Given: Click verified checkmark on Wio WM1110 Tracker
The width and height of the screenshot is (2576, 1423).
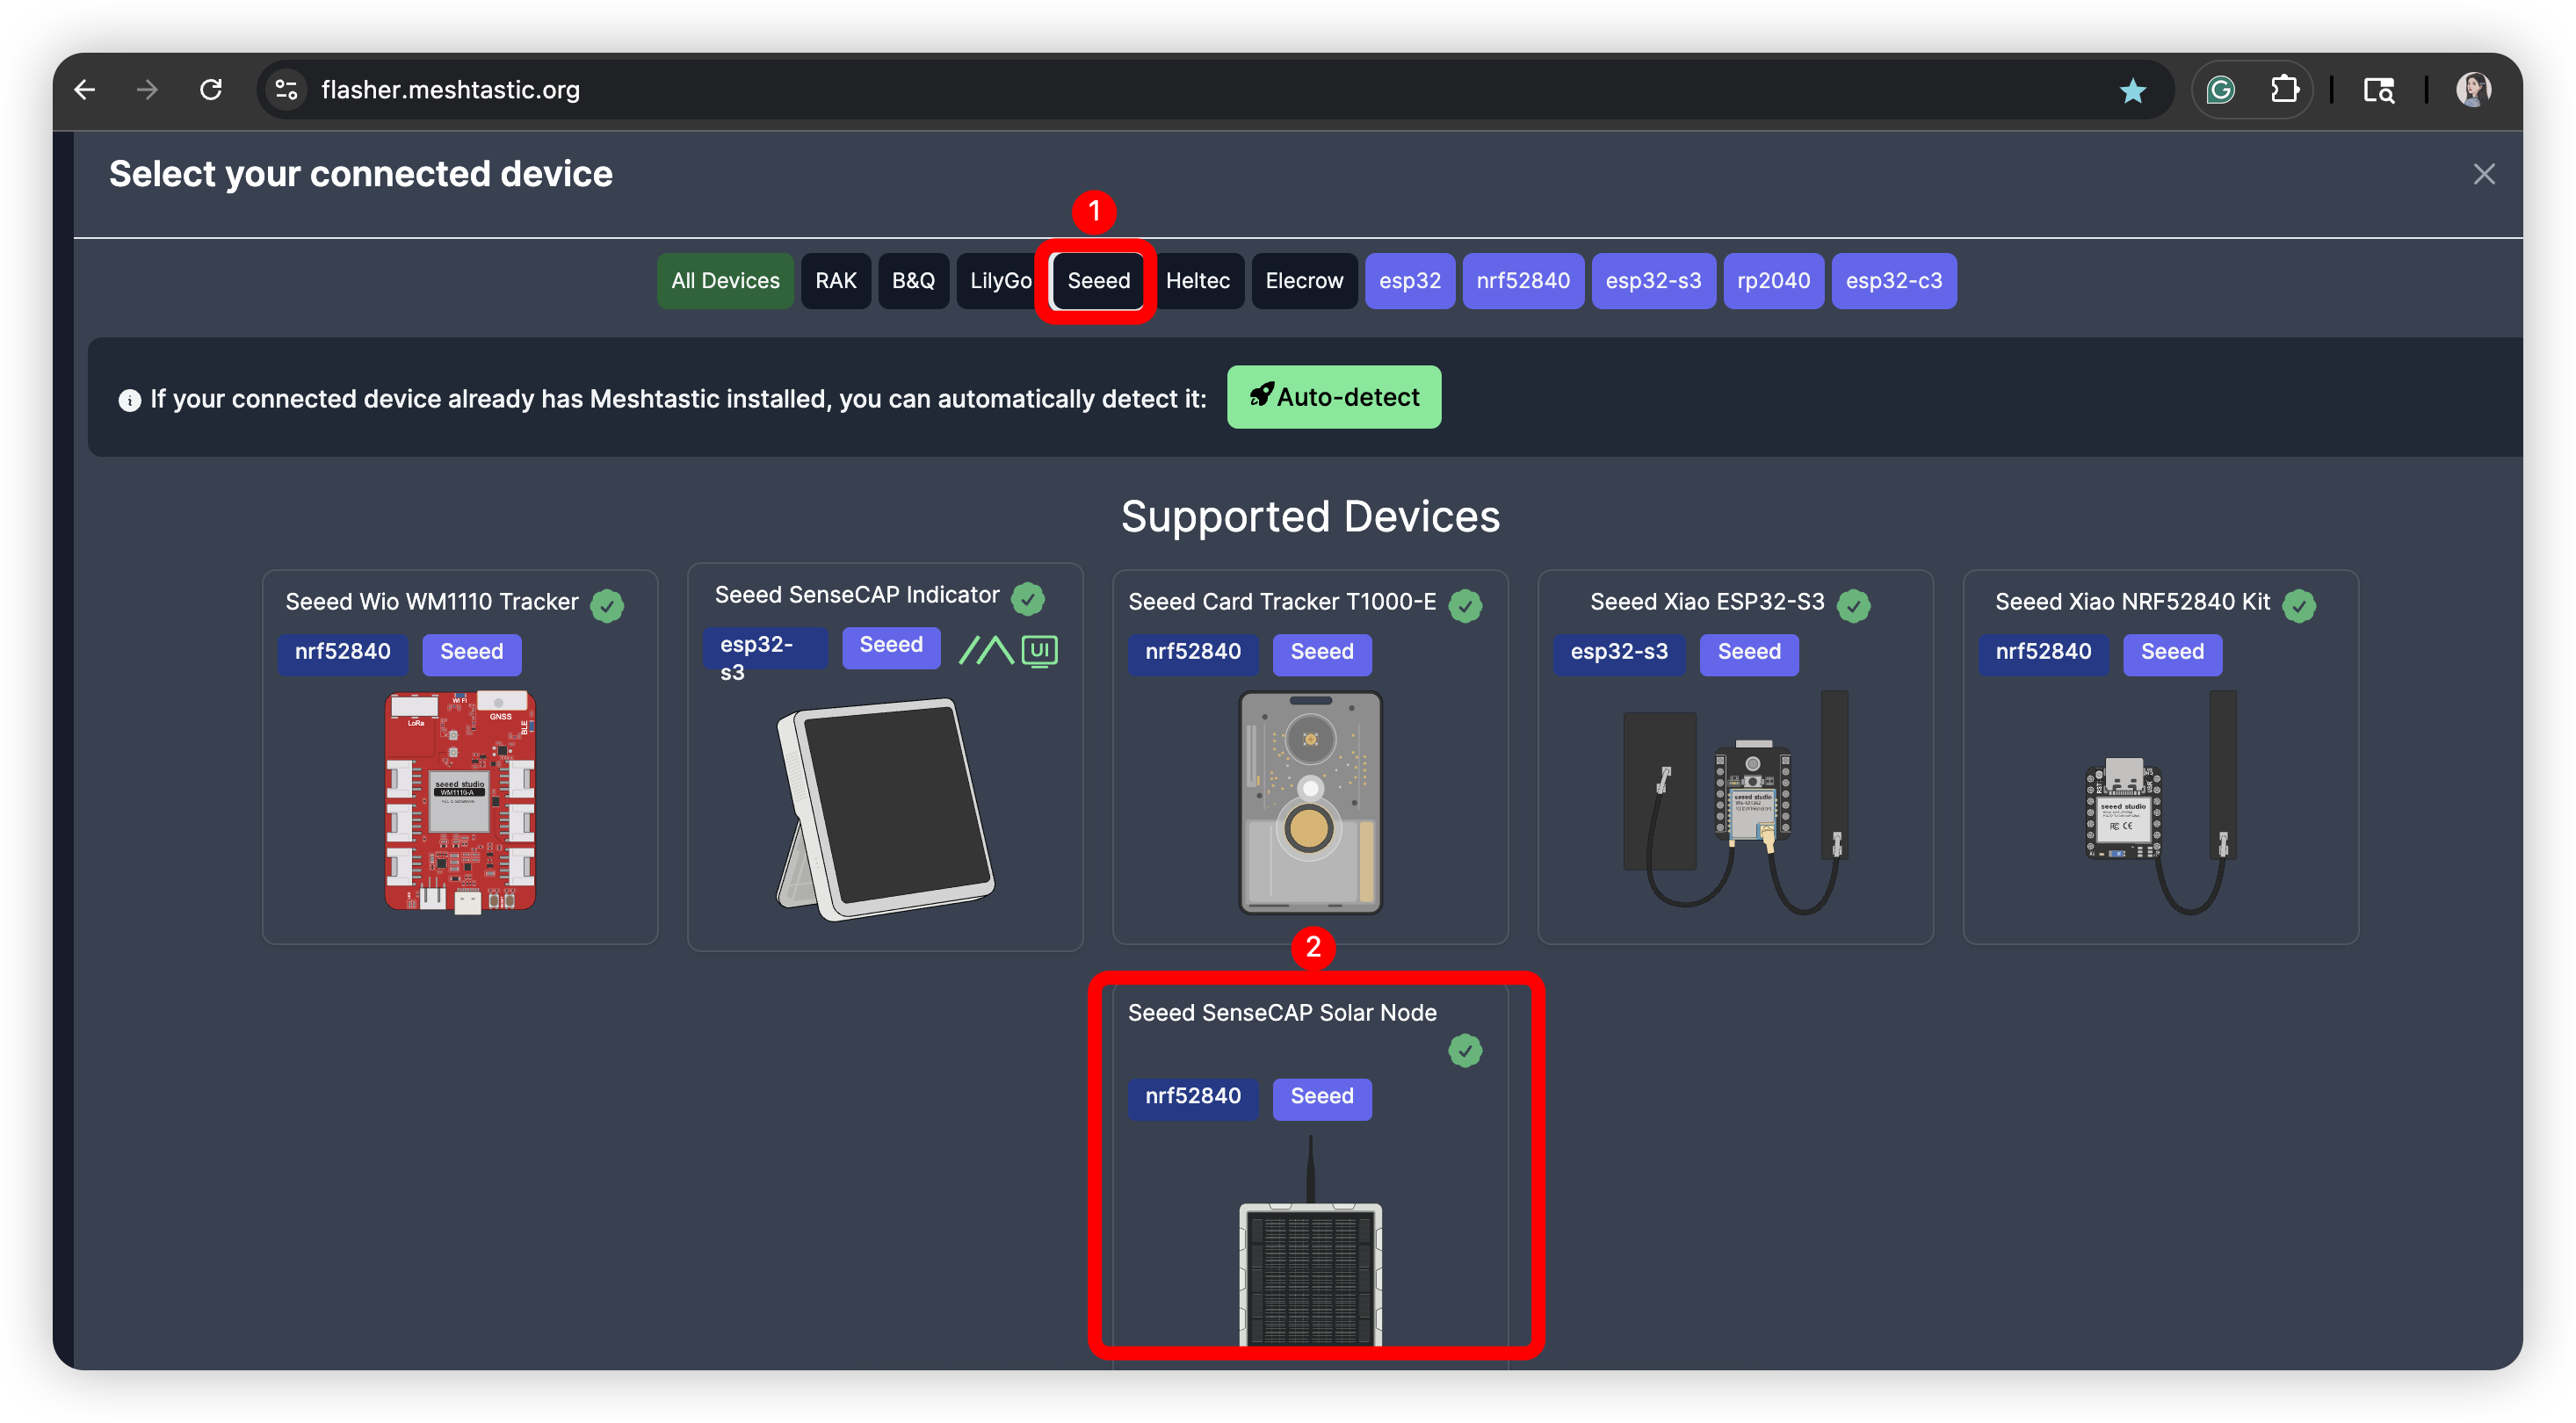Looking at the screenshot, I should (606, 605).
